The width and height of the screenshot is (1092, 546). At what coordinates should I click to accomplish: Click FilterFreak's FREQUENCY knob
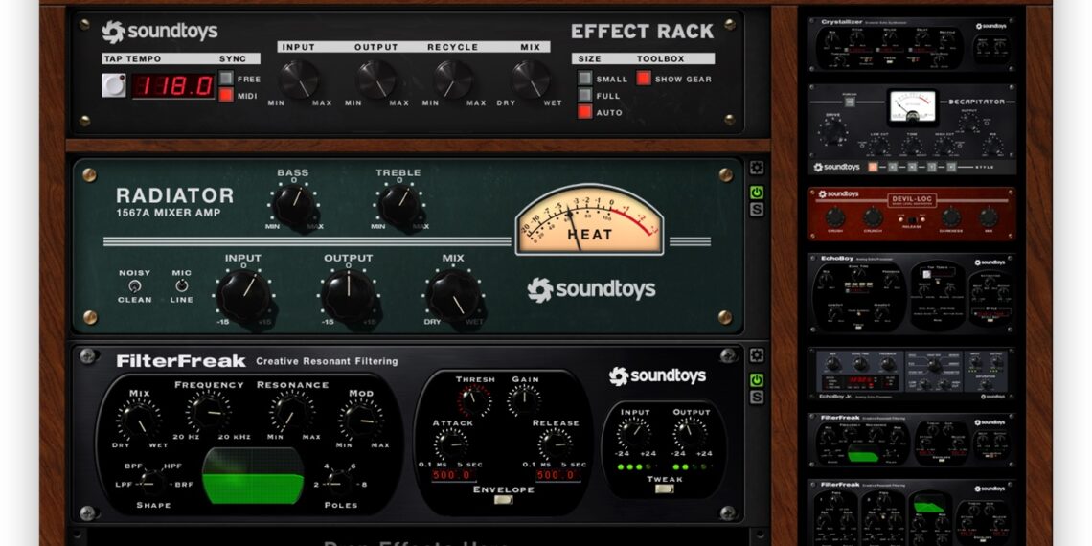point(209,412)
